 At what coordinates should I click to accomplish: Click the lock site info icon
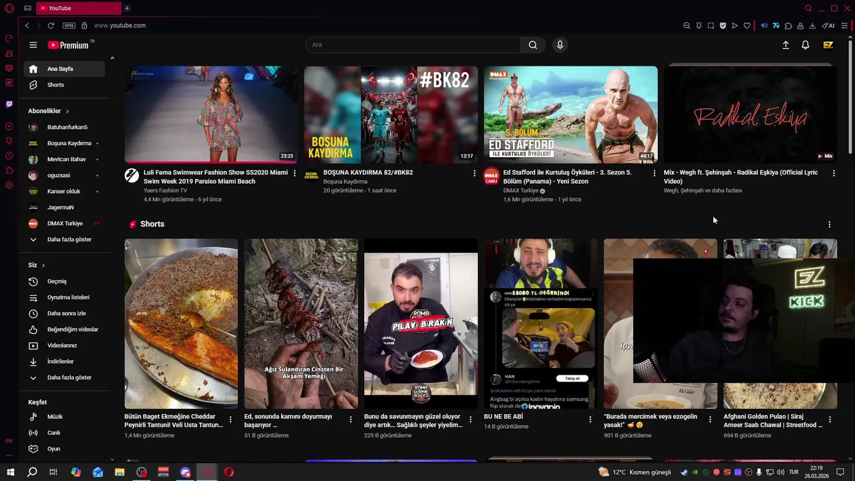point(84,25)
